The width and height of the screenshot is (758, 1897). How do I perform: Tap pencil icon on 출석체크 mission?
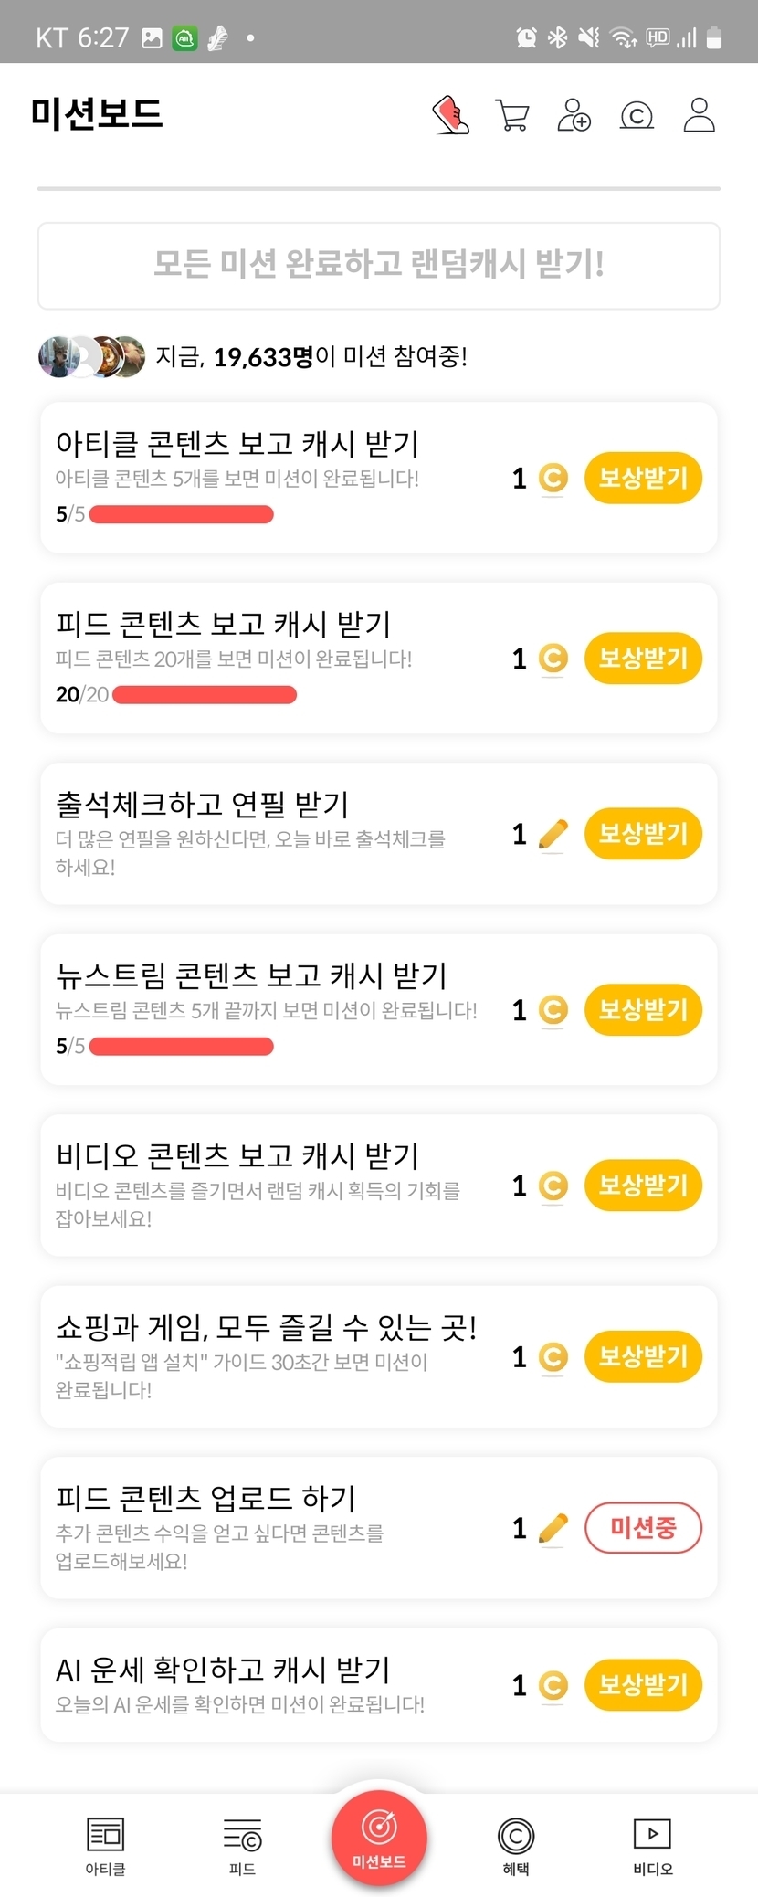(553, 834)
